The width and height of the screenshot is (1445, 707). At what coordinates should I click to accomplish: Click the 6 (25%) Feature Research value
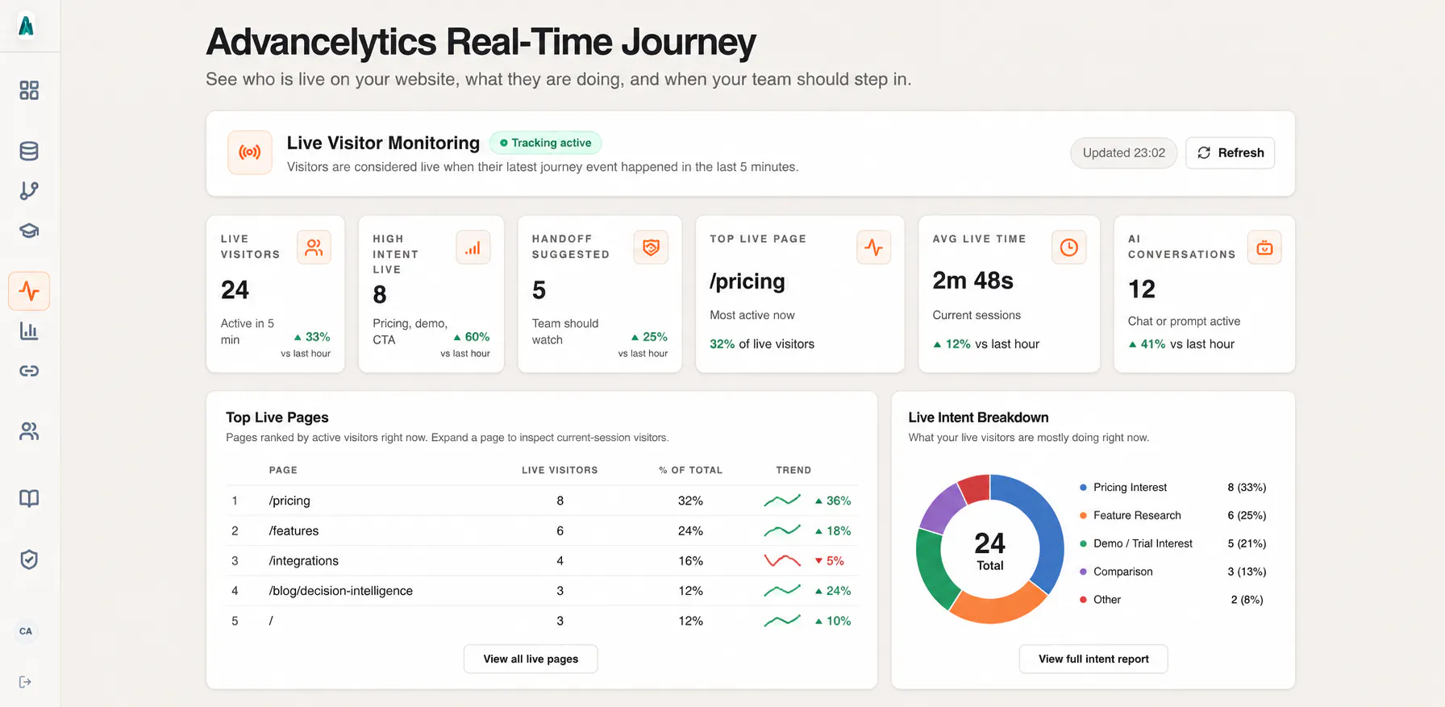1247,516
